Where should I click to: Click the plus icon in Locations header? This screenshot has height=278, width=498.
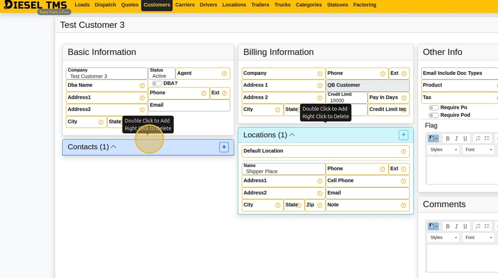click(x=403, y=135)
